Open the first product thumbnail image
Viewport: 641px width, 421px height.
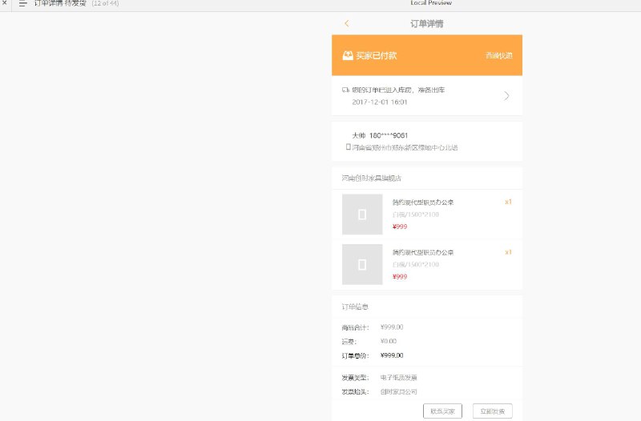tap(362, 215)
